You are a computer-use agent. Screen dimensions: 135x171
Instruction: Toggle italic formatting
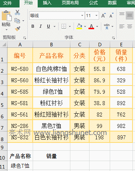click(40, 26)
